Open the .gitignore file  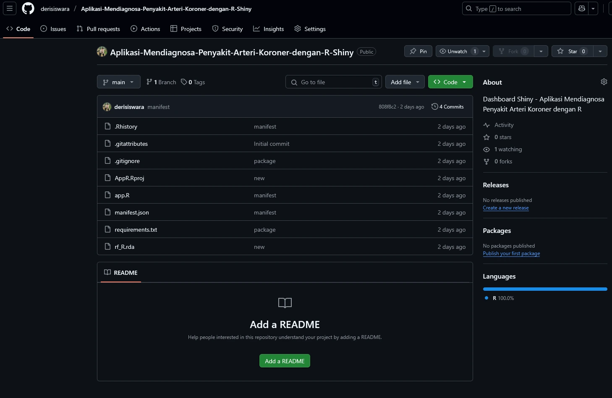point(127,161)
